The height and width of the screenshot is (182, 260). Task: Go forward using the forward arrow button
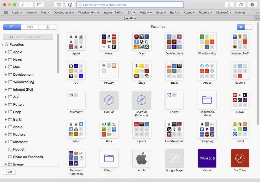click(x=29, y=5)
